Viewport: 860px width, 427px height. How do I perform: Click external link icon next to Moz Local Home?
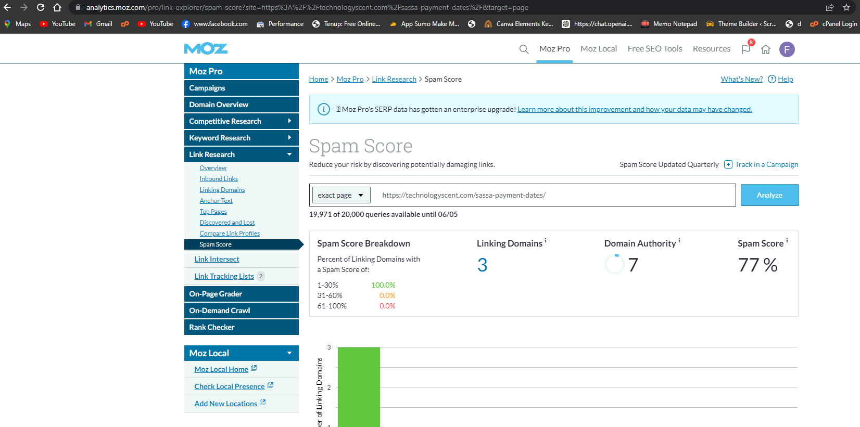(254, 368)
